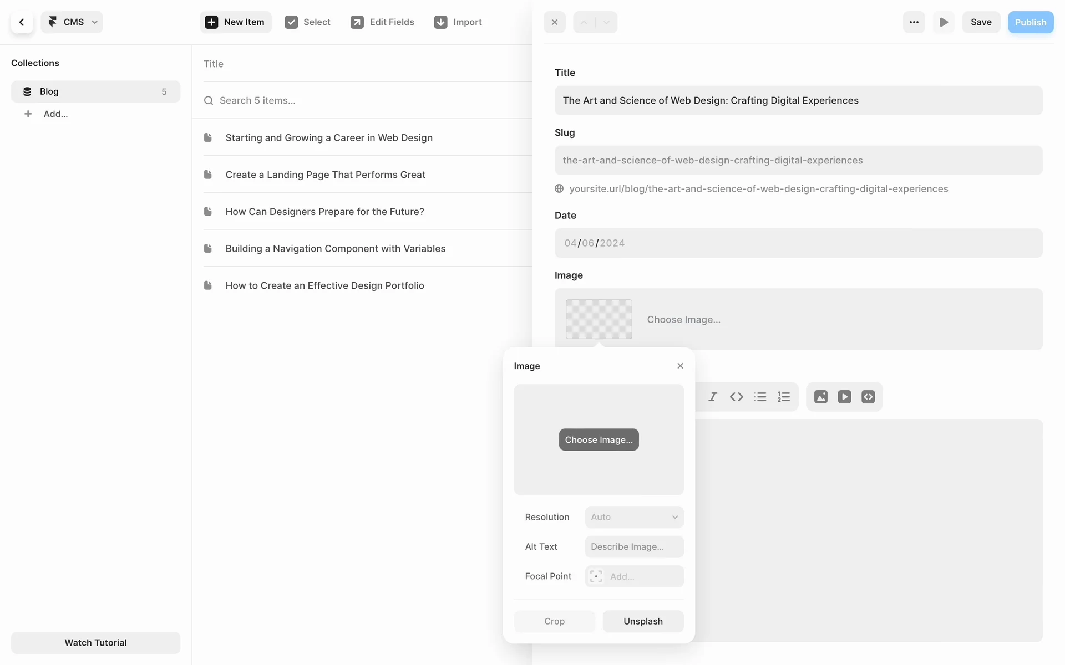Open the Resolution Auto dropdown
The height and width of the screenshot is (665, 1065).
tap(634, 517)
